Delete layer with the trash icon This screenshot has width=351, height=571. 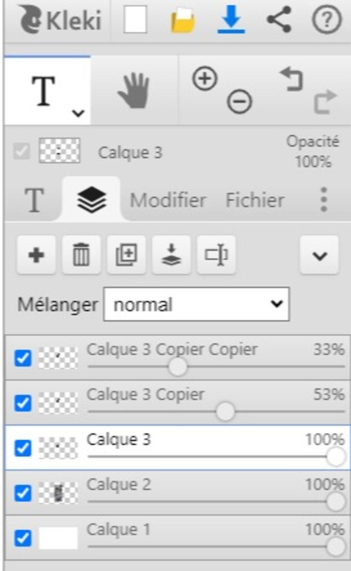pos(81,255)
